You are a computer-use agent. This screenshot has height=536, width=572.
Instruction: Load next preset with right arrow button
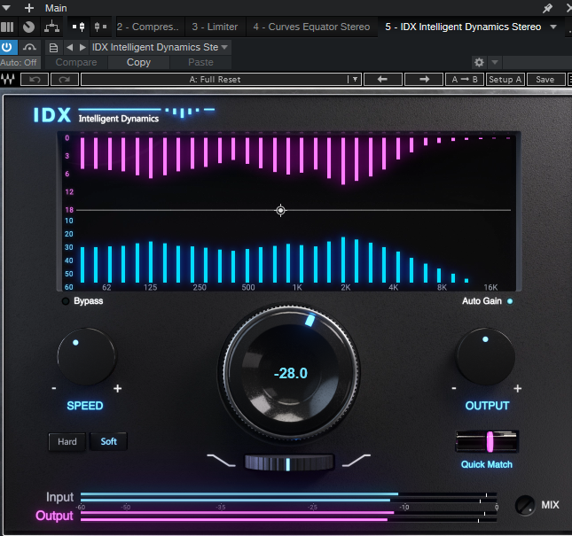click(x=424, y=80)
